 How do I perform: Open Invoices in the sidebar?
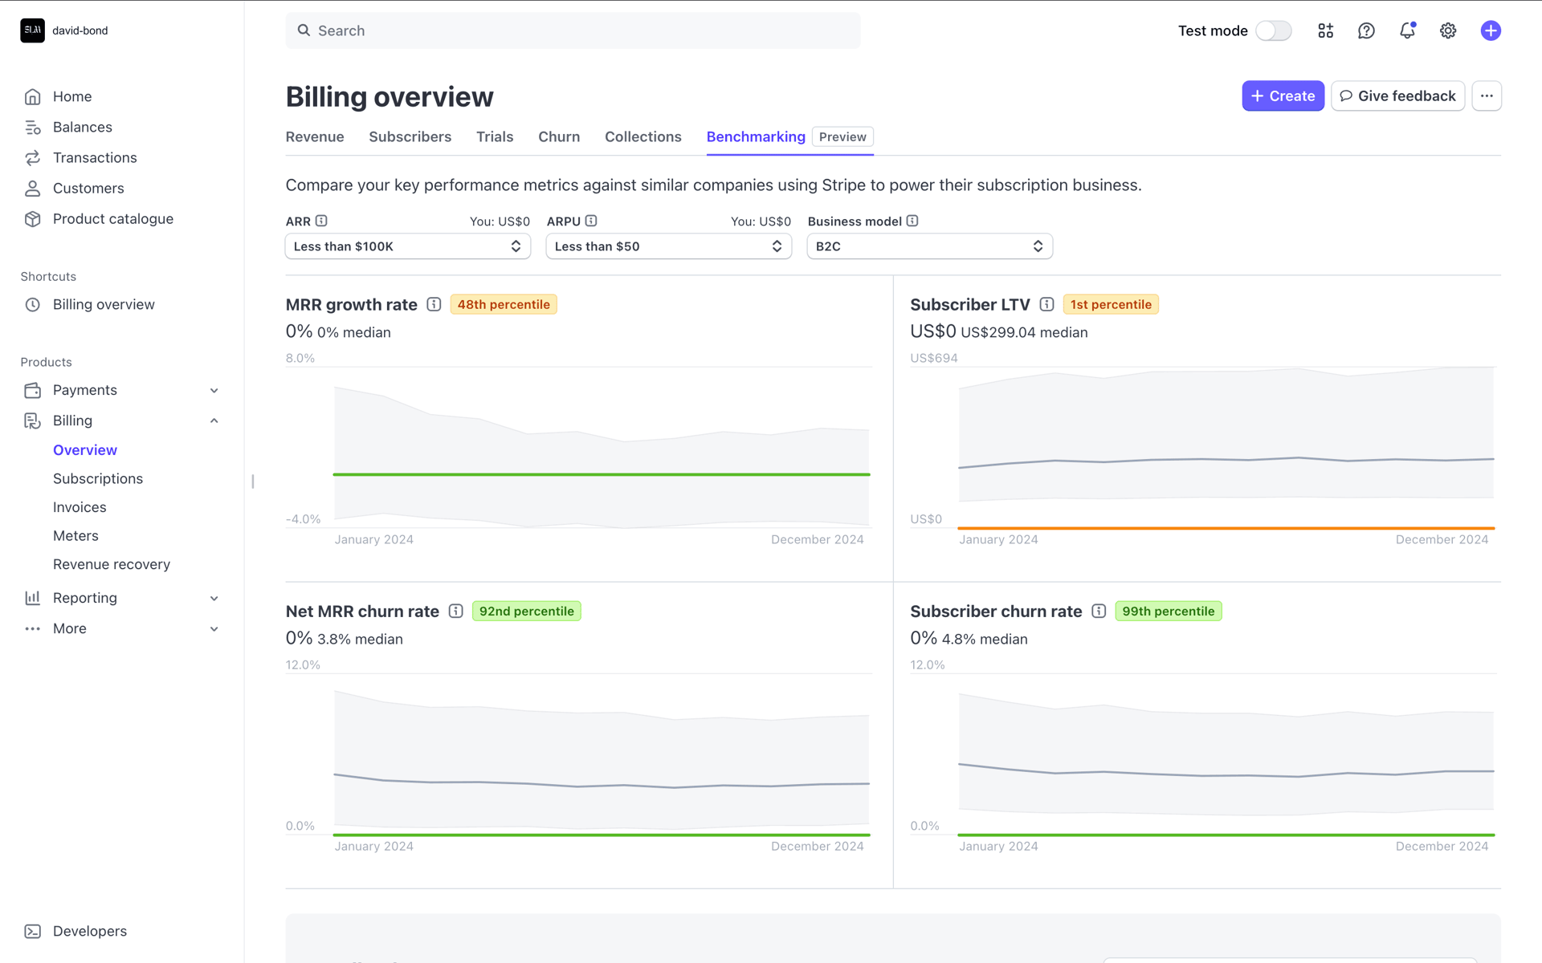[x=80, y=507]
